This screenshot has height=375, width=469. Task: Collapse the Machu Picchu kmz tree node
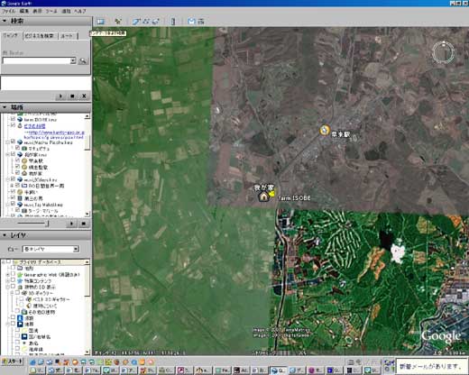coord(8,142)
